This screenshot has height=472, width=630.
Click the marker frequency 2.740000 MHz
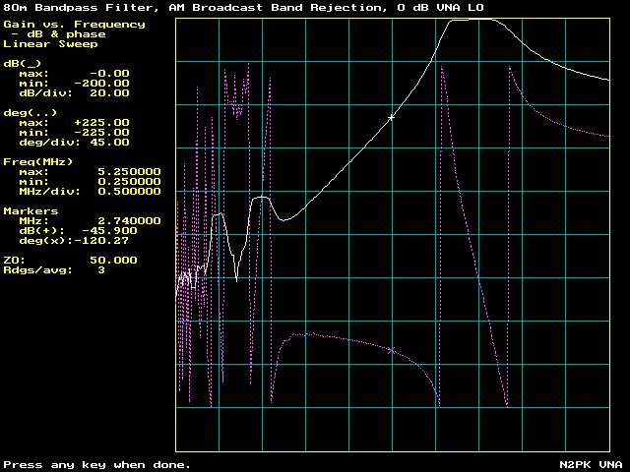click(x=129, y=221)
